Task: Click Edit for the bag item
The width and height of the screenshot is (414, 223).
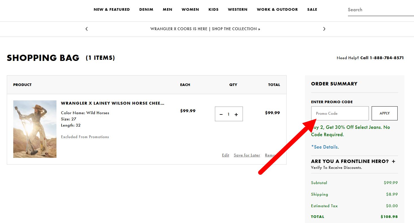Action: pos(225,155)
